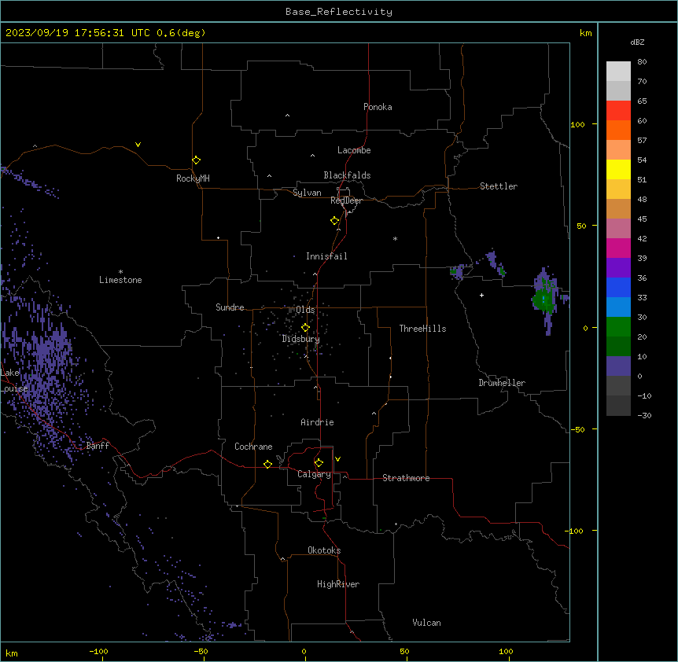Select the asterisk marker above Limestone
678x662 pixels.
pos(120,271)
